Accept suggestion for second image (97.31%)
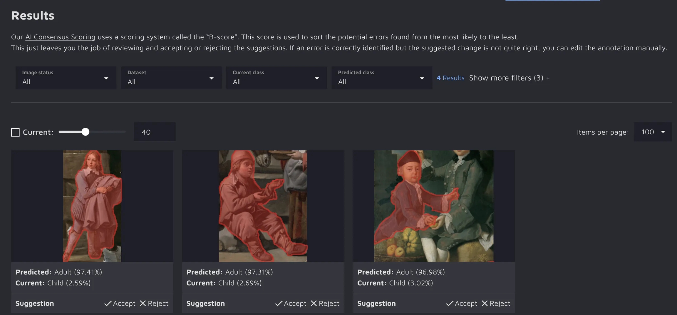 (x=291, y=303)
